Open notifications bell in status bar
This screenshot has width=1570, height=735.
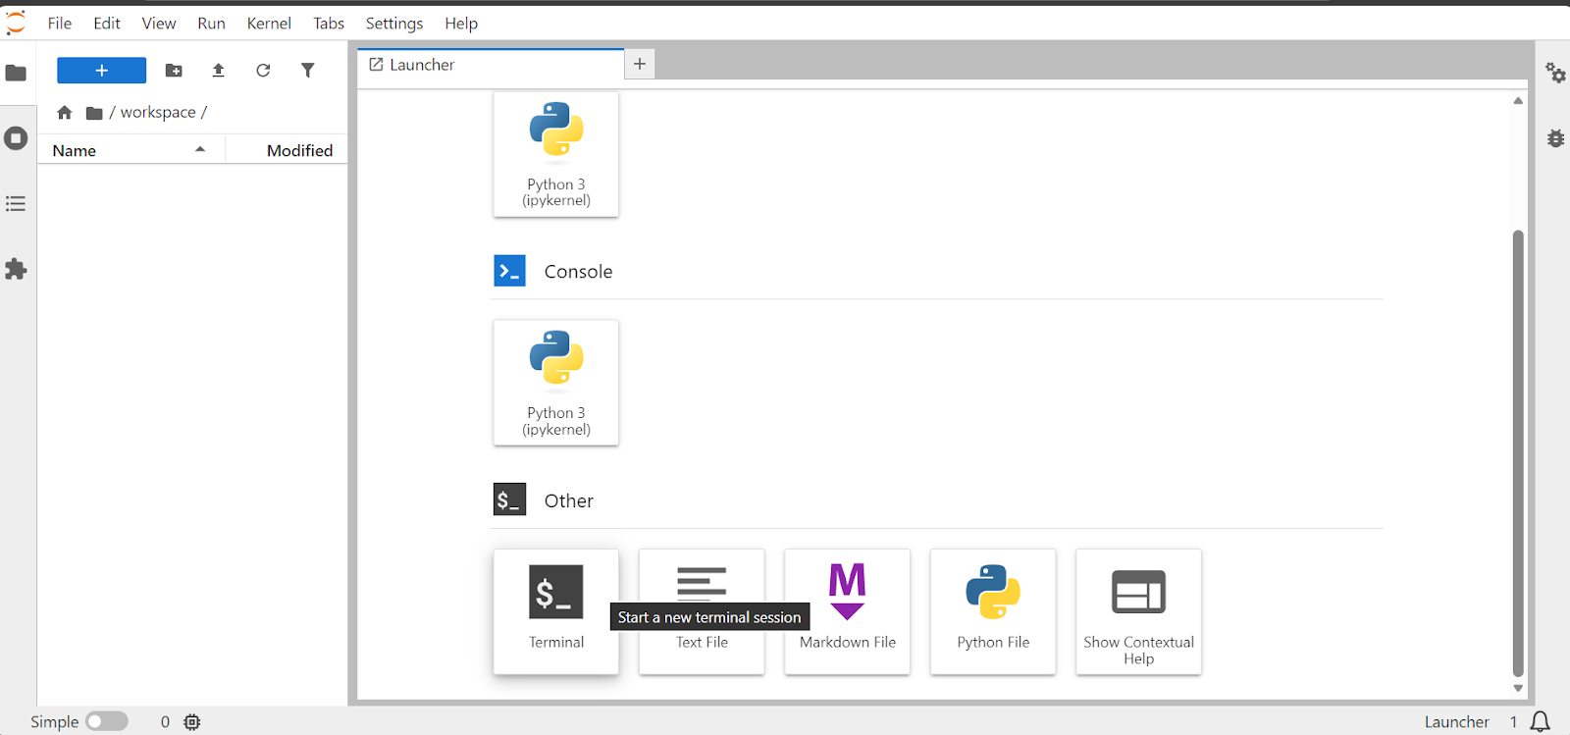coord(1541,721)
